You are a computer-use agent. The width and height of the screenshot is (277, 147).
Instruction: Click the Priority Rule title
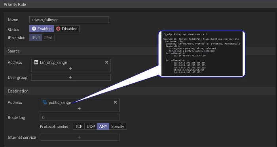click(x=15, y=4)
